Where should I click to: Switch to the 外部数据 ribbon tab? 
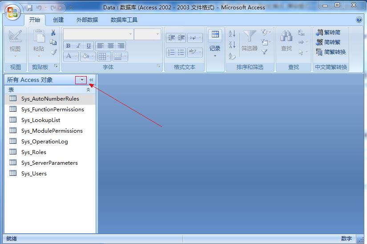[87, 20]
